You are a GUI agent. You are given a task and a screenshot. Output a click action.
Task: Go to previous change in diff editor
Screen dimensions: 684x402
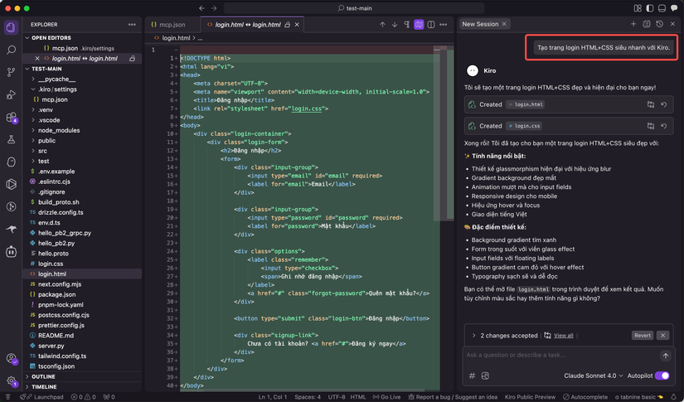coord(382,25)
